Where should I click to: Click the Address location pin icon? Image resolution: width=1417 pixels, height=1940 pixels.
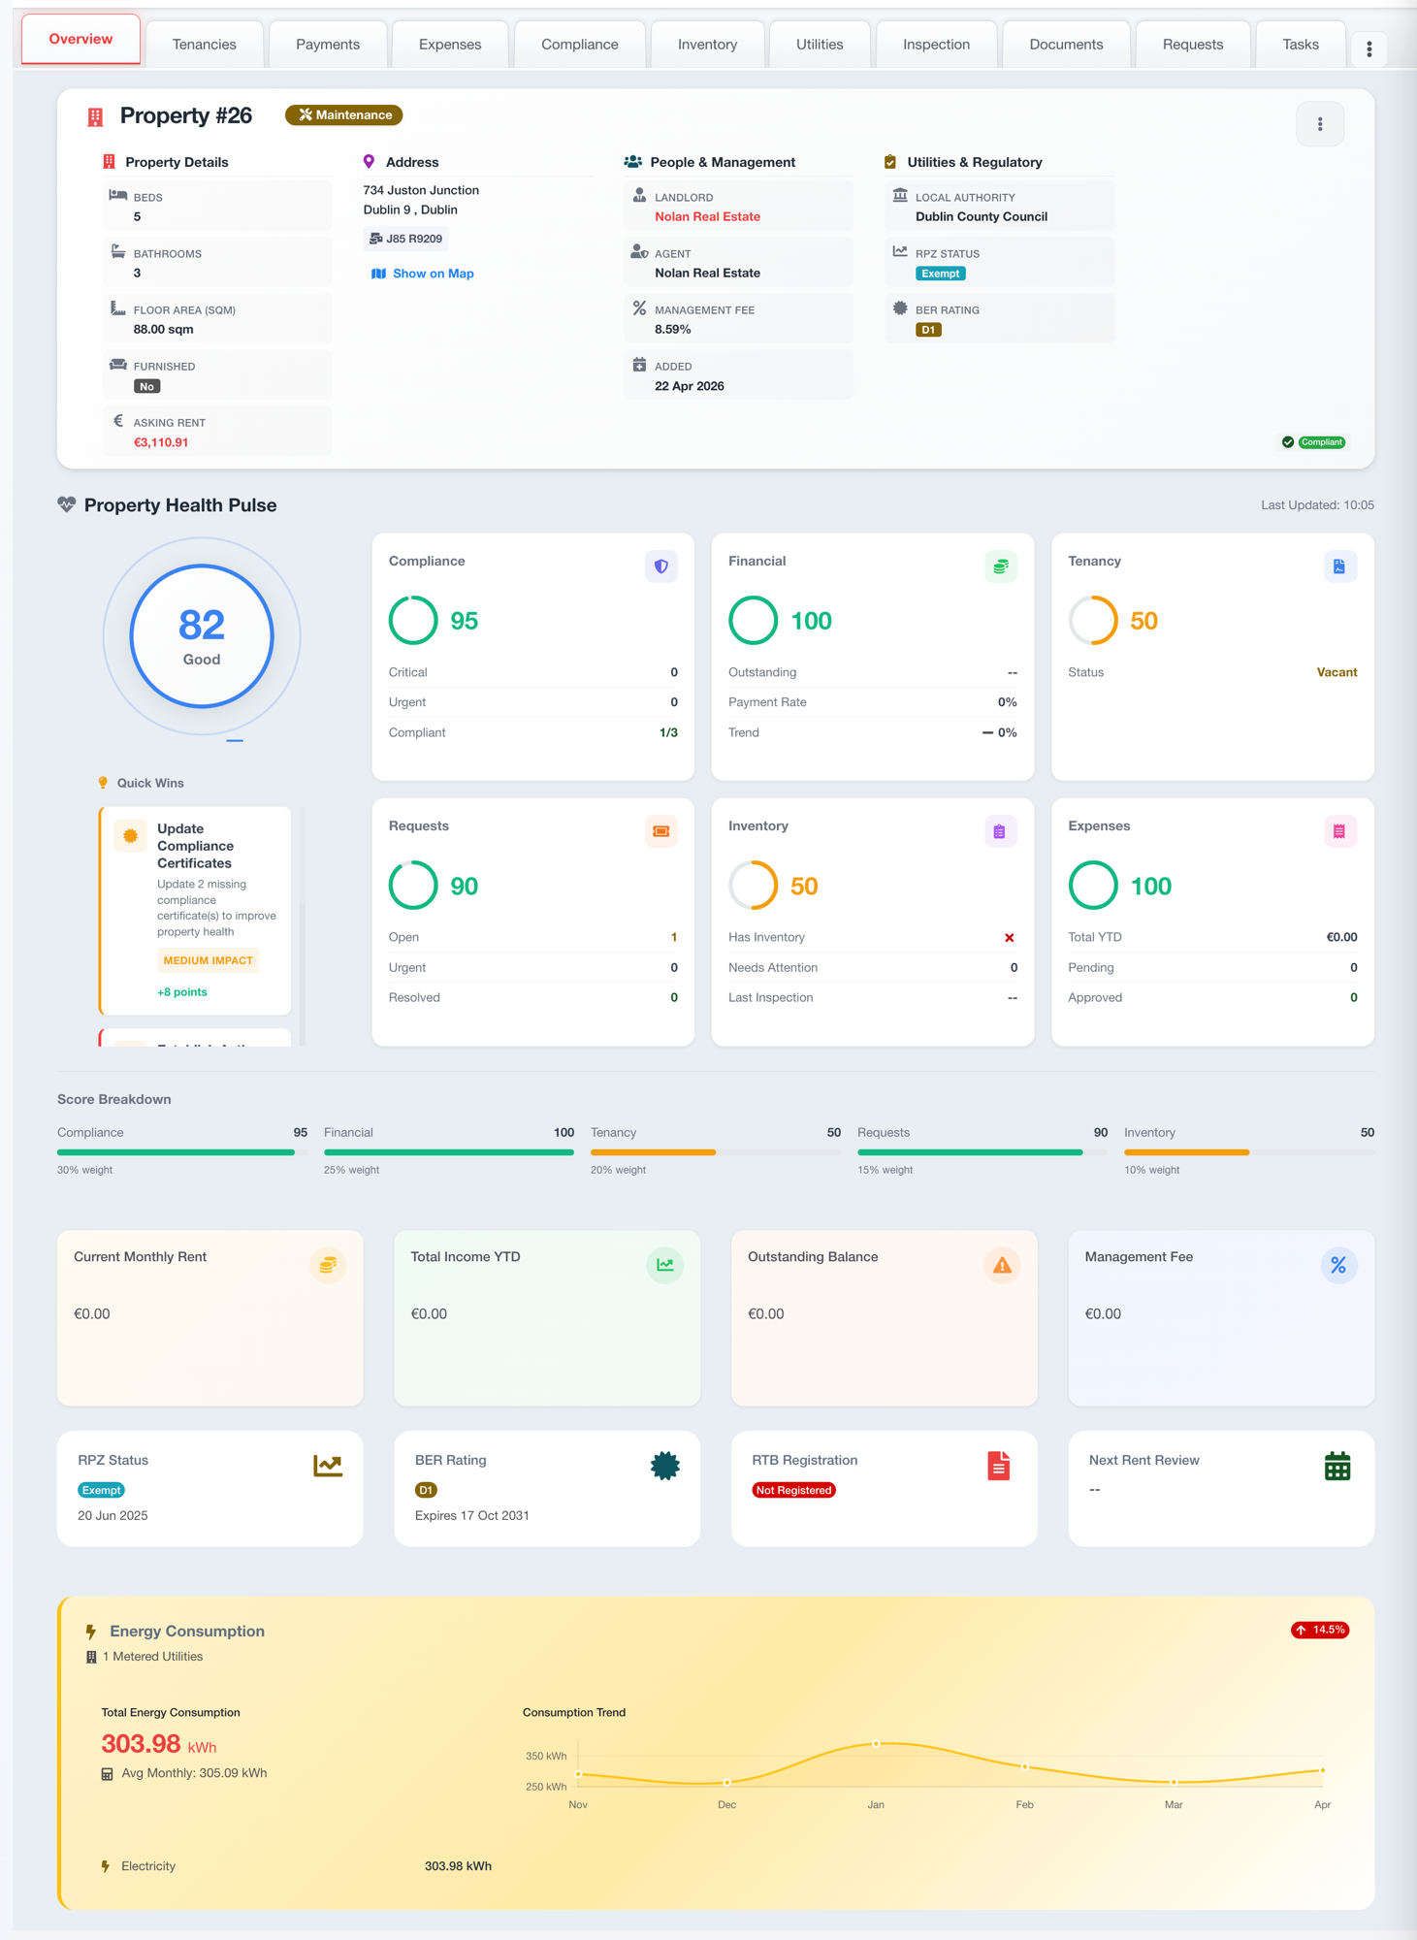coord(369,162)
